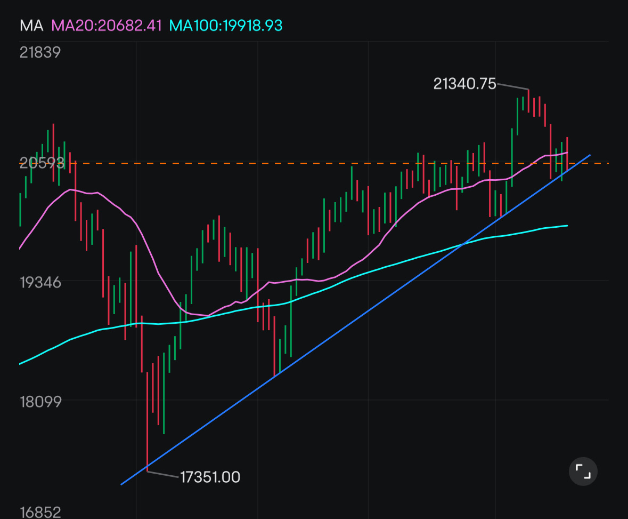Tap the 17351.00 low price label
The image size is (628, 519).
tap(210, 477)
